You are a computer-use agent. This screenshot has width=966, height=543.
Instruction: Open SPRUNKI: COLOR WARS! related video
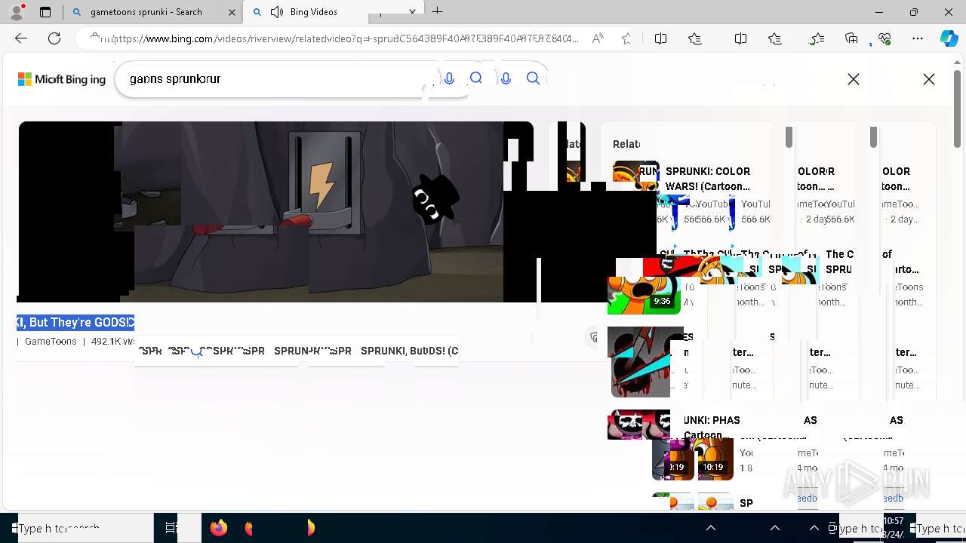(x=708, y=179)
